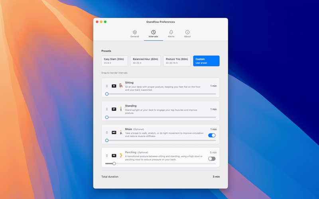Select the Balanced Hour (60m) preset
The height and width of the screenshot is (199, 319).
(146, 61)
